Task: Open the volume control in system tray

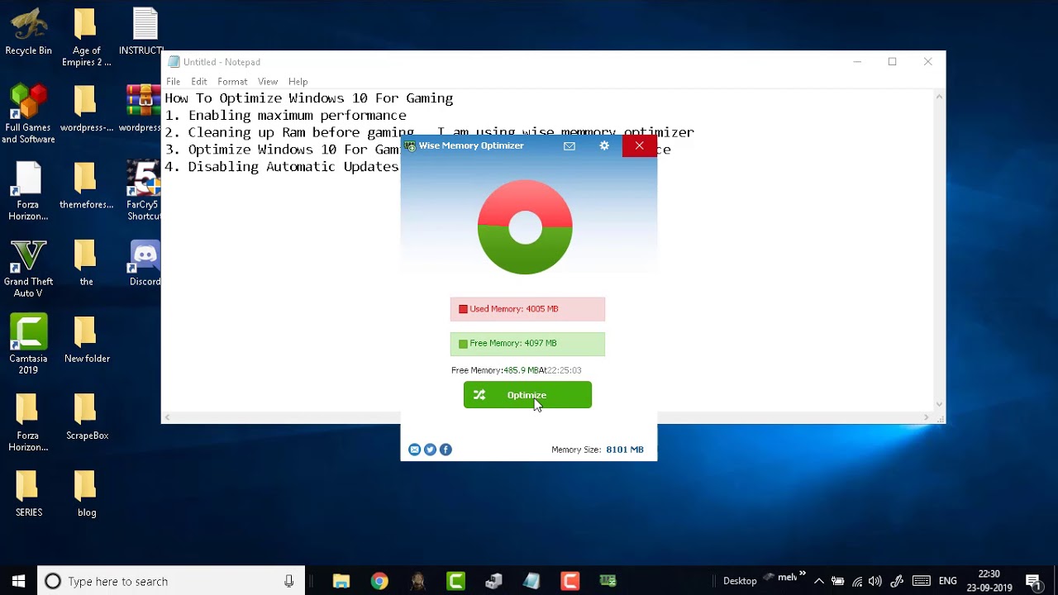Action: tap(875, 581)
